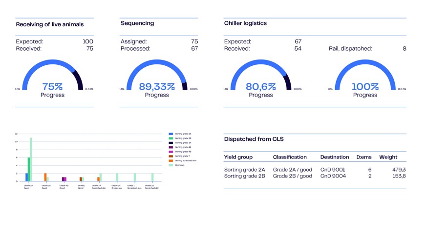Toggle the Sorting grade 2A legend swatch
Screen dimensions: 426x233
(171, 134)
